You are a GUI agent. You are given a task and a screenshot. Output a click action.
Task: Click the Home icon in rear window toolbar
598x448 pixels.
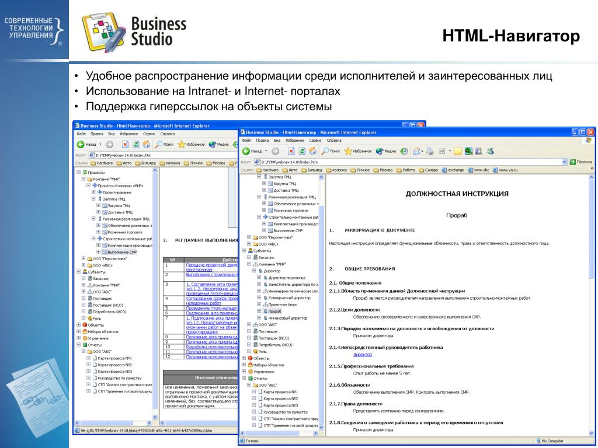(x=147, y=145)
